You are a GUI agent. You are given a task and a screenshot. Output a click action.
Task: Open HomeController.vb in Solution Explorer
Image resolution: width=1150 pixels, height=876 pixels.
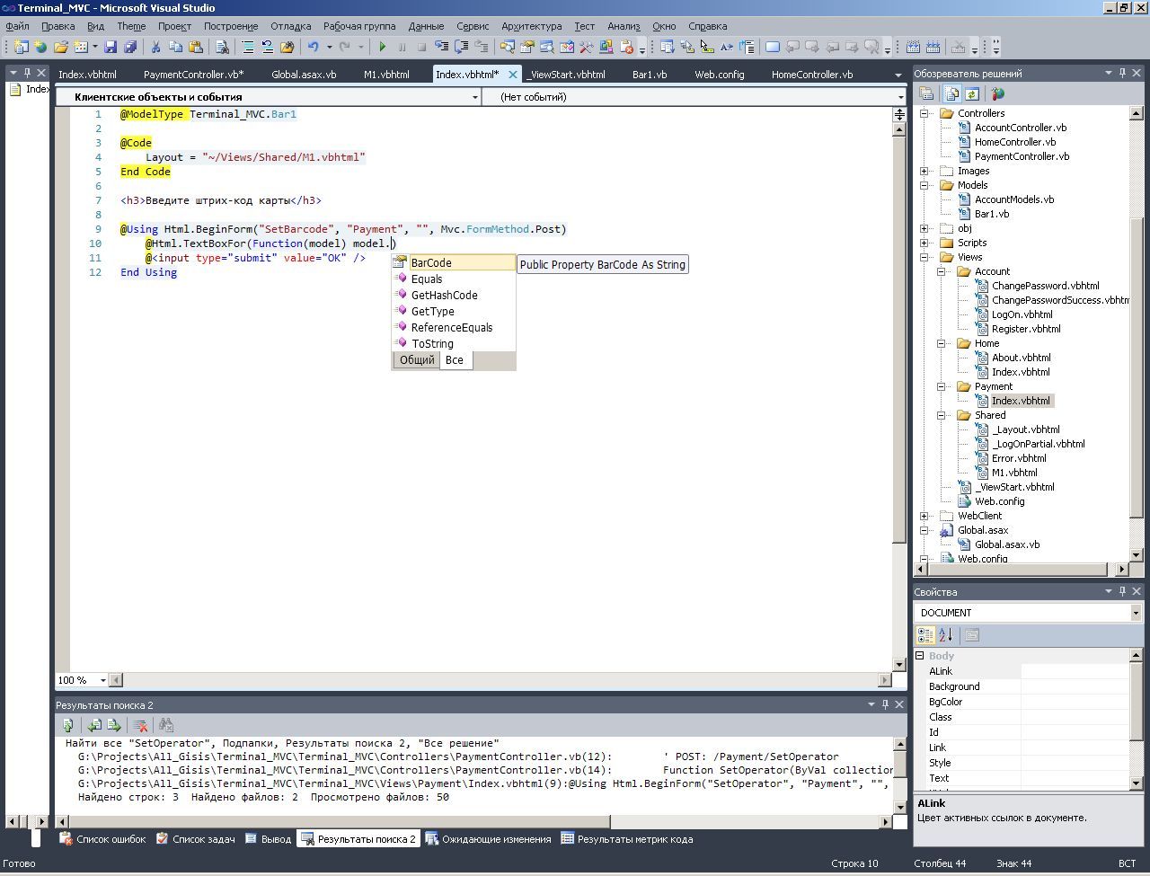pos(1014,142)
